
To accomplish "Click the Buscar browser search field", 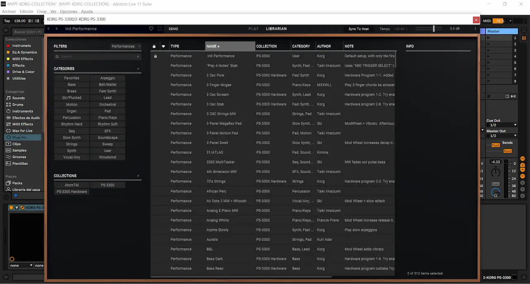I will click(28, 32).
